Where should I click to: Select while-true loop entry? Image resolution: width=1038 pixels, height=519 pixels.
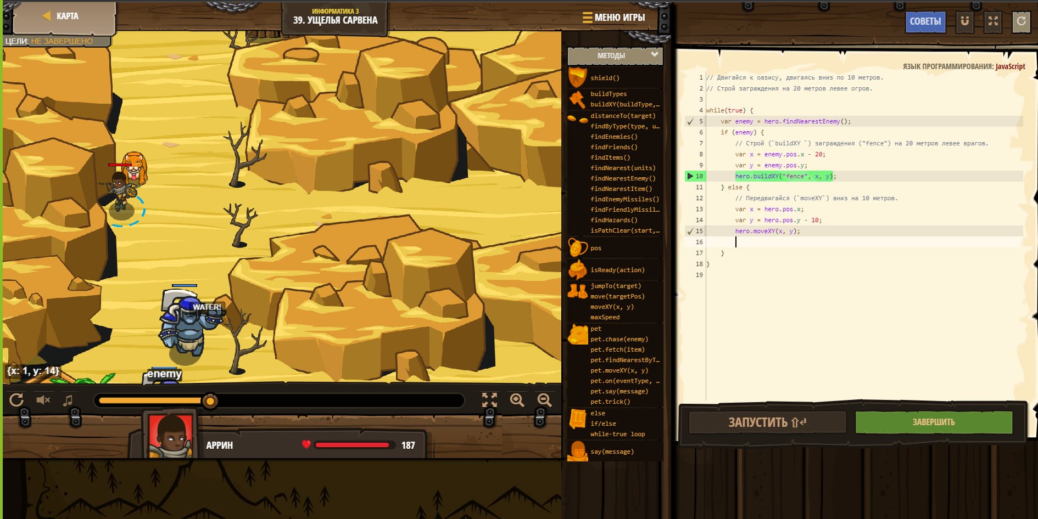pyautogui.click(x=617, y=434)
